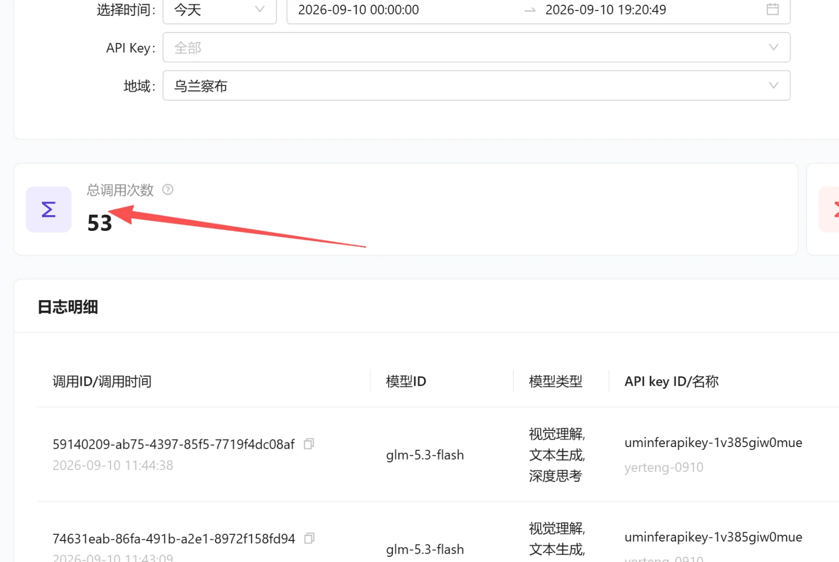Expand the API Key 全部 dropdown
This screenshot has width=839, height=562.
[x=476, y=48]
